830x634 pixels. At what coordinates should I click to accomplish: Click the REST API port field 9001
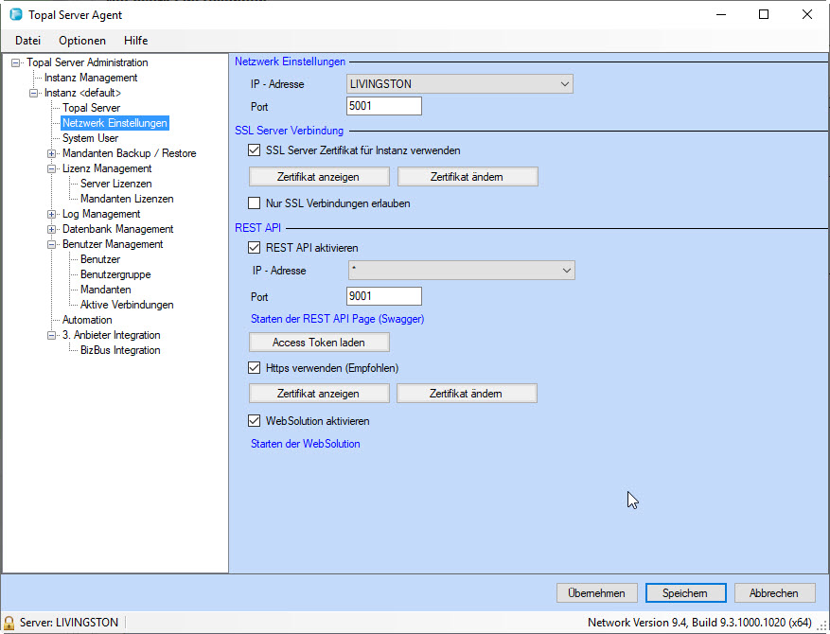click(x=383, y=296)
